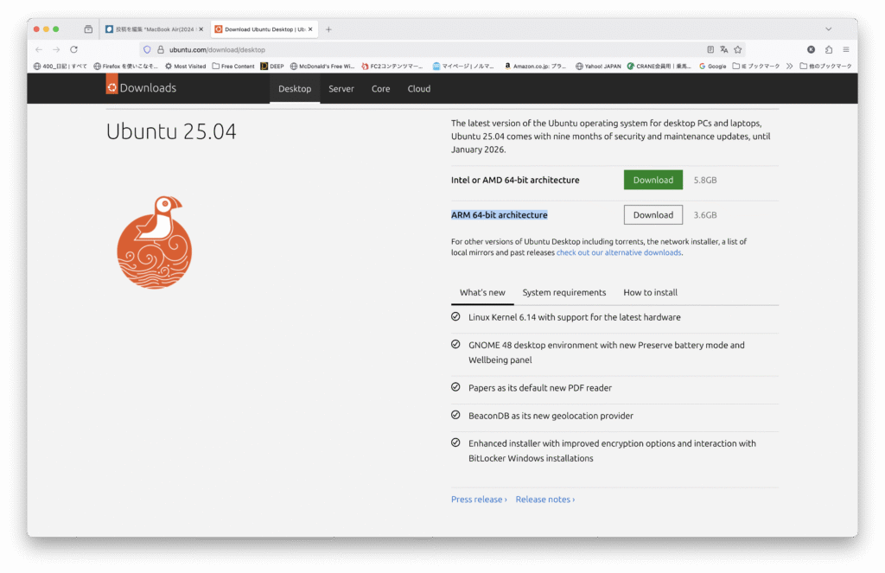Open the CRANE会員用 bookmark
885x573 pixels.
pyautogui.click(x=659, y=66)
